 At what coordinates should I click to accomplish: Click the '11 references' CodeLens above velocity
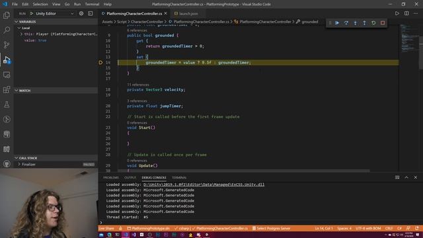coord(138,85)
